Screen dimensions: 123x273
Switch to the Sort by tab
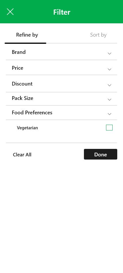coord(98,35)
